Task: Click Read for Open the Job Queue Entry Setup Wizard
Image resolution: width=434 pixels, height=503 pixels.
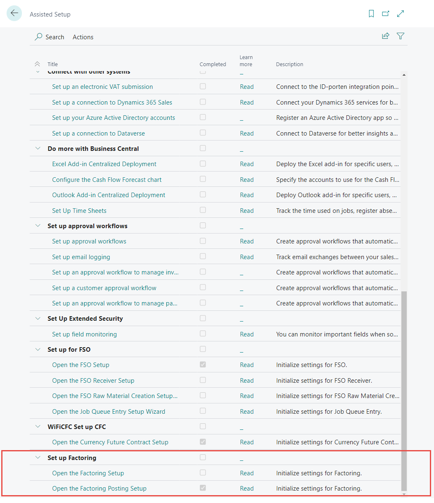Action: click(x=247, y=412)
